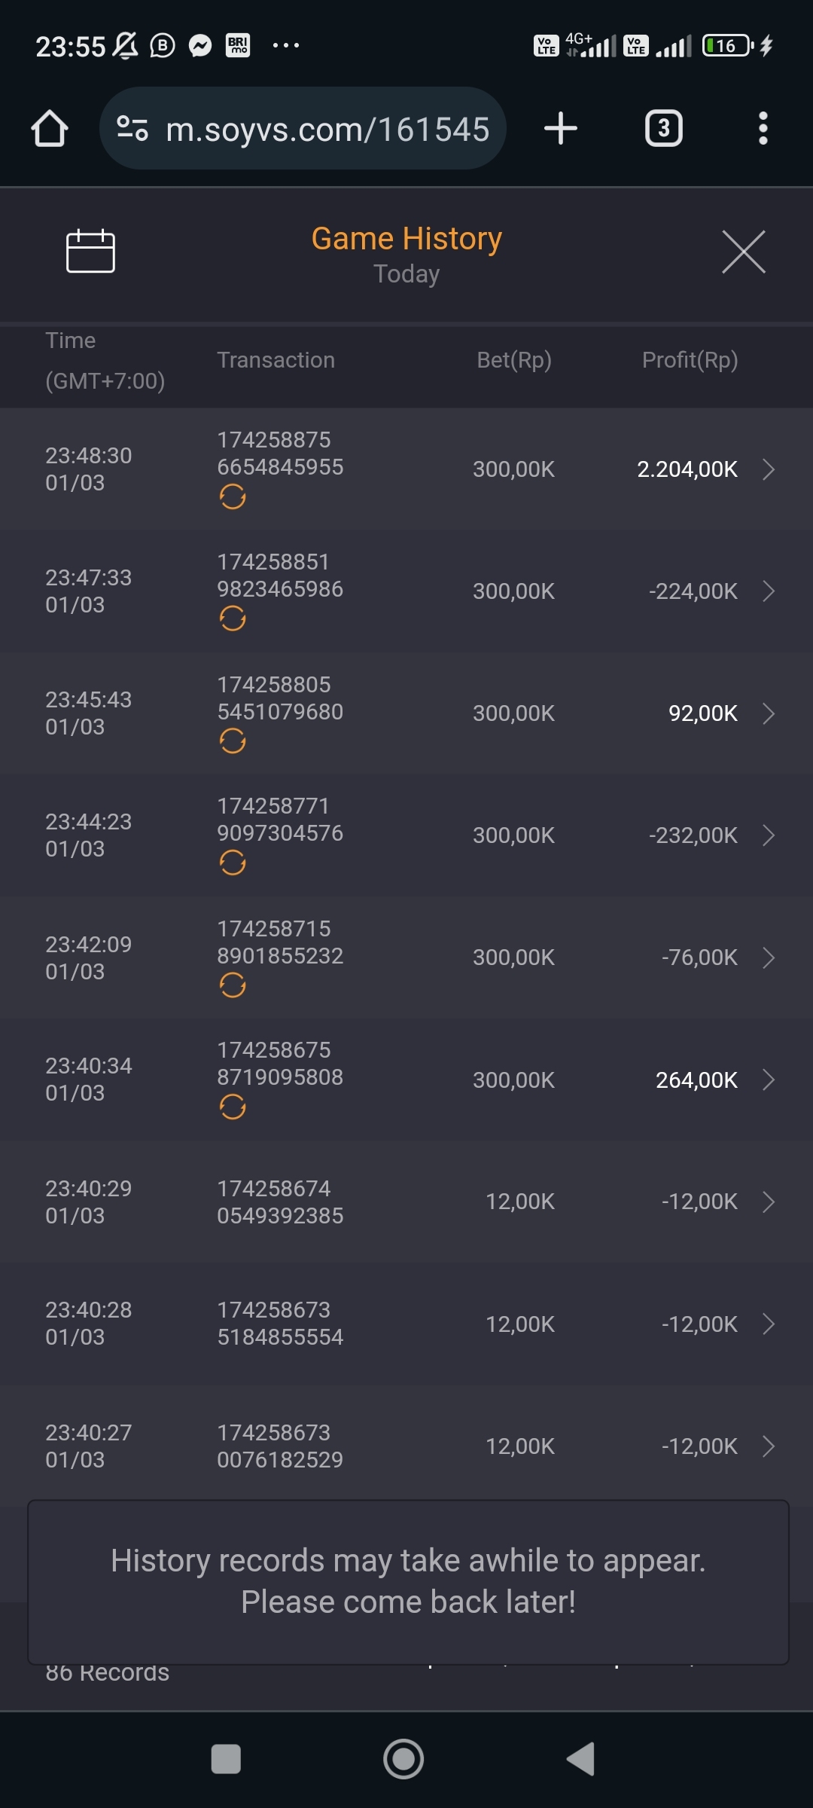
Task: Tap site settings icon in address bar
Action: point(132,129)
